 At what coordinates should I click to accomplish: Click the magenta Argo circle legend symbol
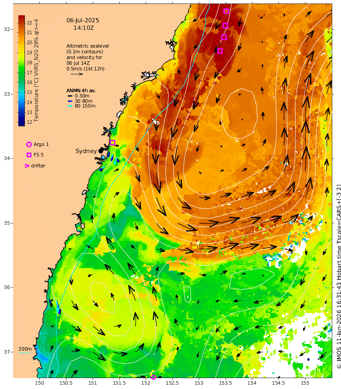click(29, 144)
